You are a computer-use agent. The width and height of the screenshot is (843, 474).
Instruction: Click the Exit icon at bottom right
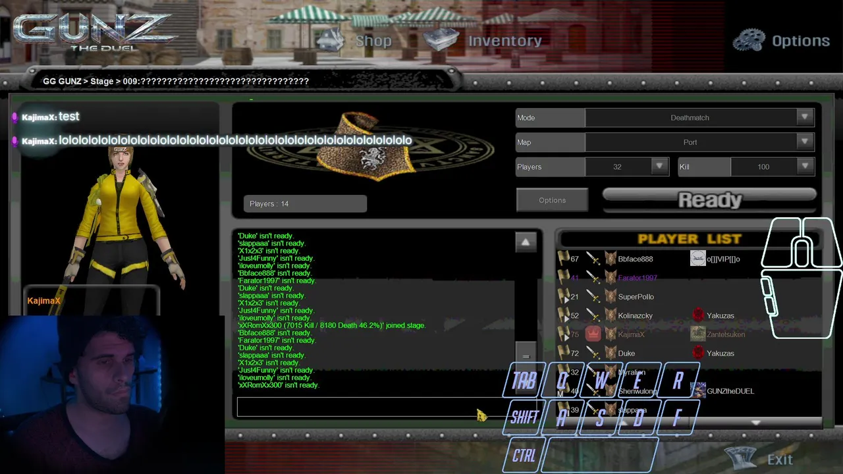pyautogui.click(x=742, y=457)
